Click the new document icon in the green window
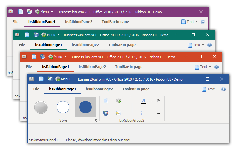Image resolution: width=238 pixels, height=151 pixels. 27,35
